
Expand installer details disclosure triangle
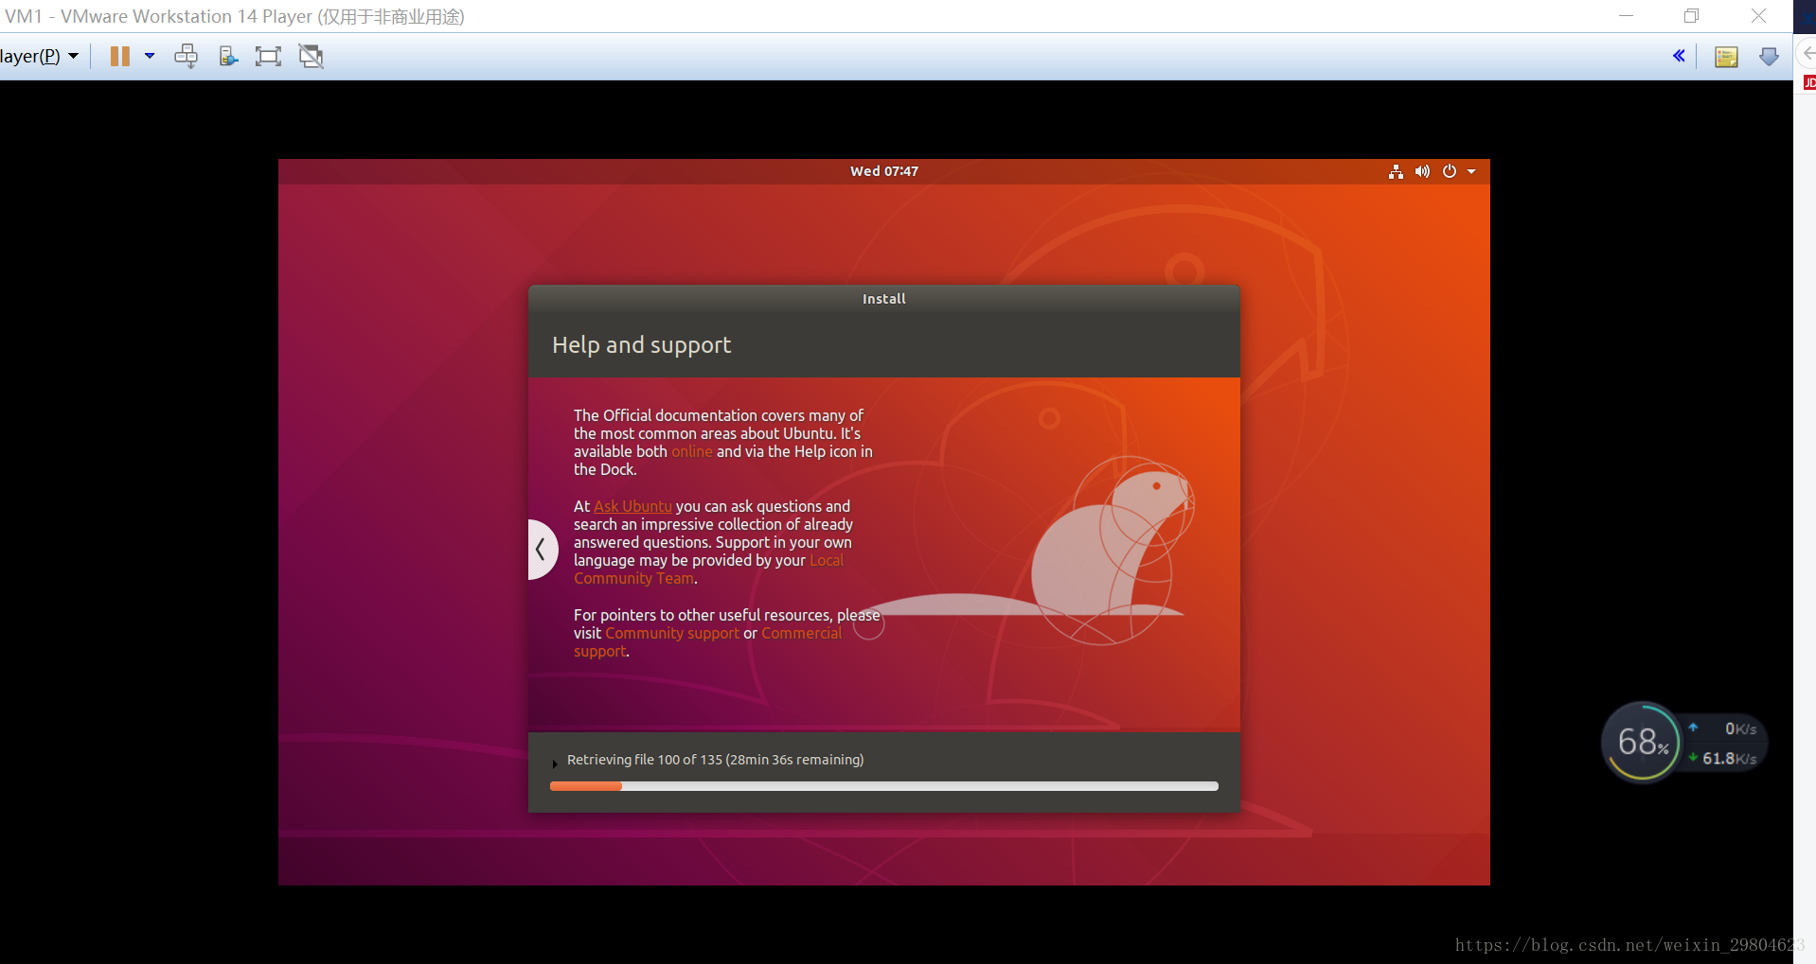pyautogui.click(x=555, y=762)
